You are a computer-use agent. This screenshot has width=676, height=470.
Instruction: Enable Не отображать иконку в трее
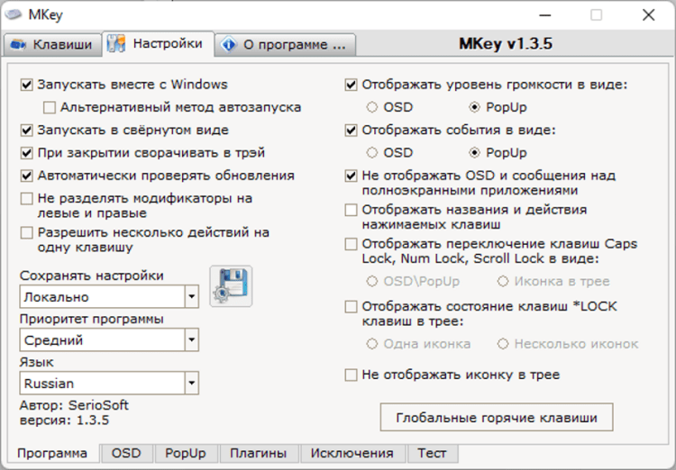click(351, 375)
